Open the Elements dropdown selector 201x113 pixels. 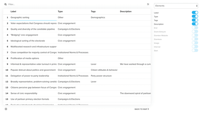(176, 6)
